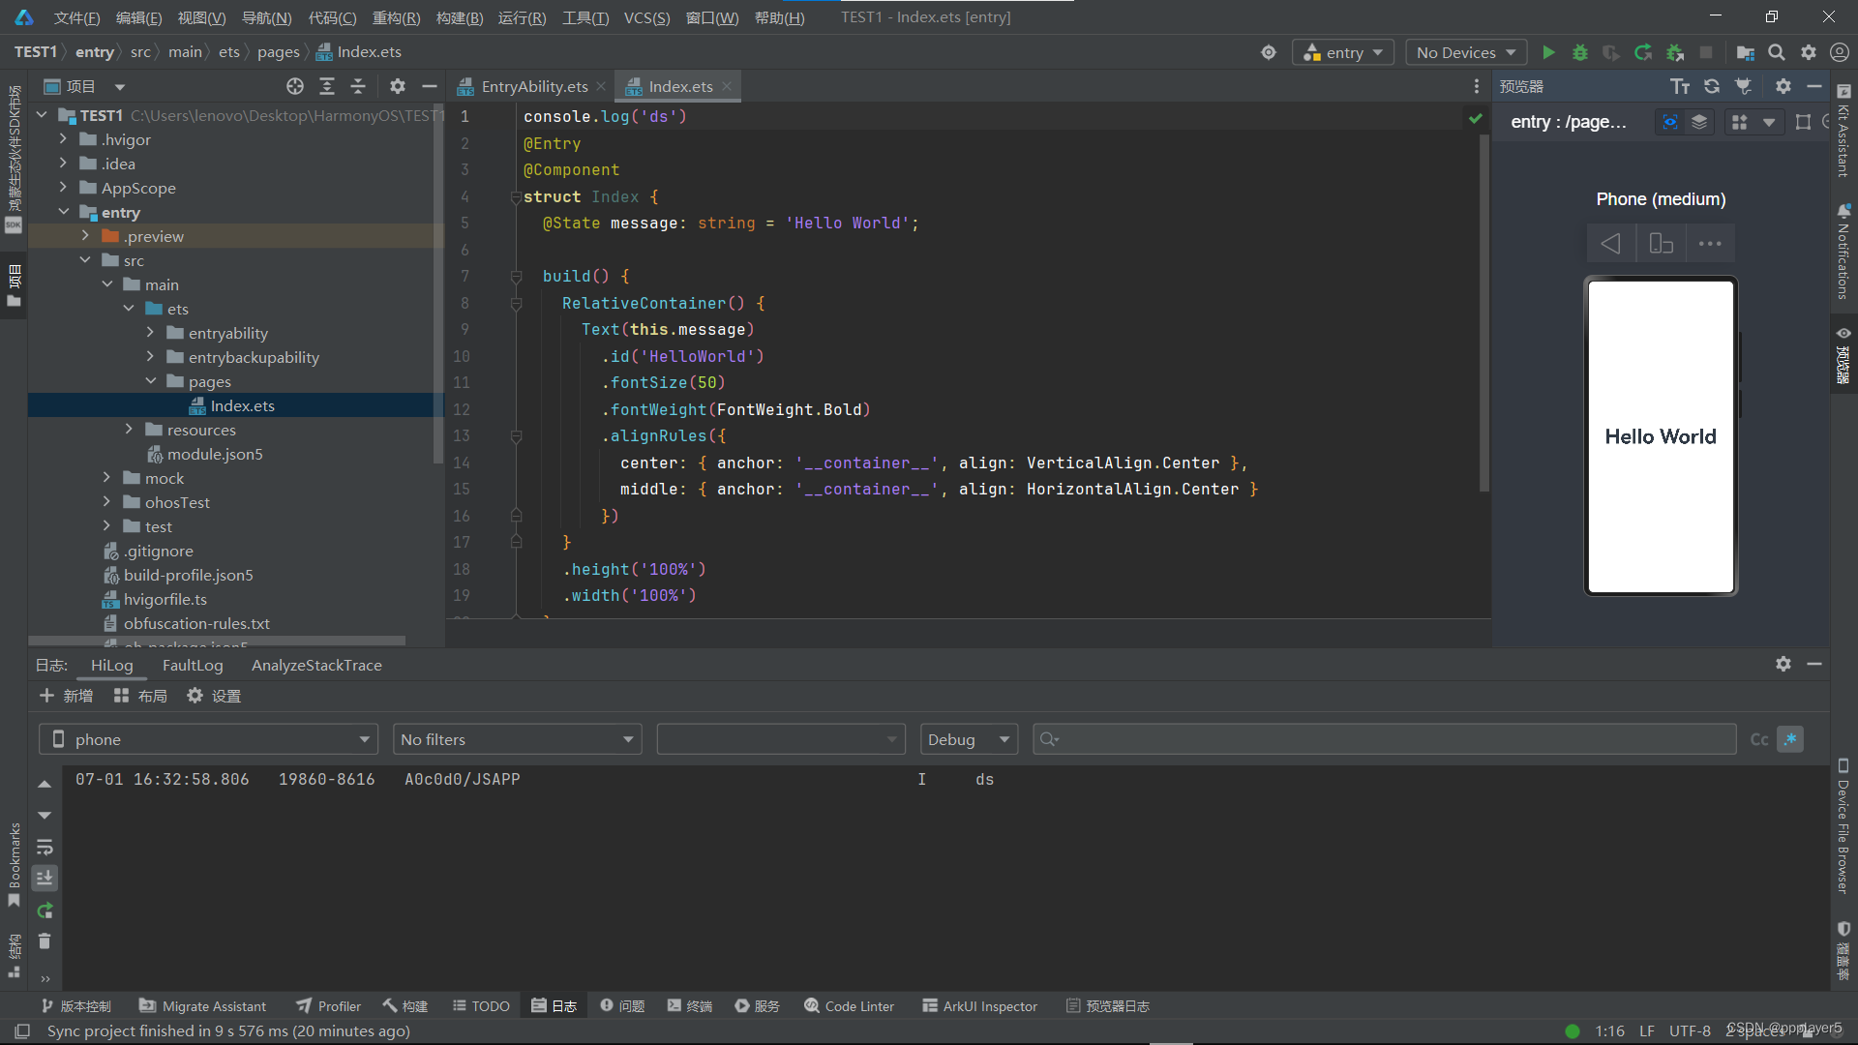This screenshot has height=1045, width=1858.
Task: Switch to the EntryAbility.ets editor tab
Action: click(x=533, y=86)
